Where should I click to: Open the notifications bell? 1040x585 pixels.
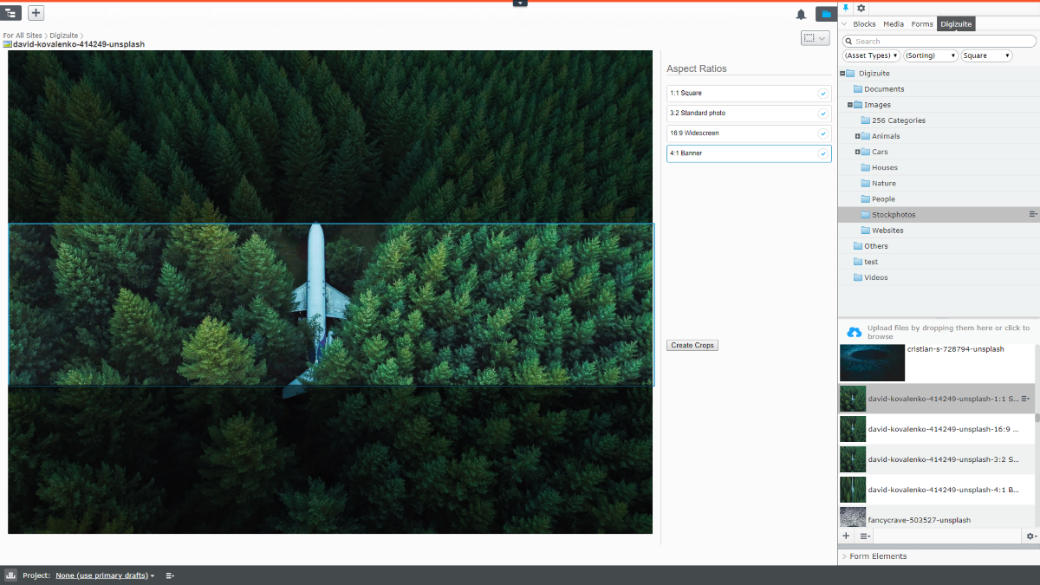(801, 14)
